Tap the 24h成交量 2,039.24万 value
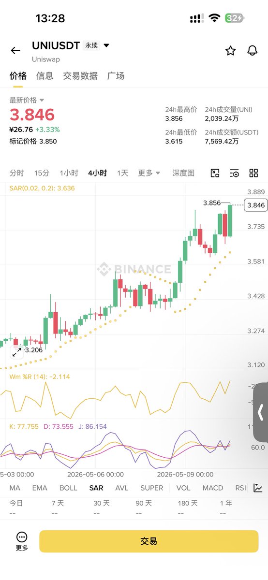The image size is (268, 580). [222, 118]
